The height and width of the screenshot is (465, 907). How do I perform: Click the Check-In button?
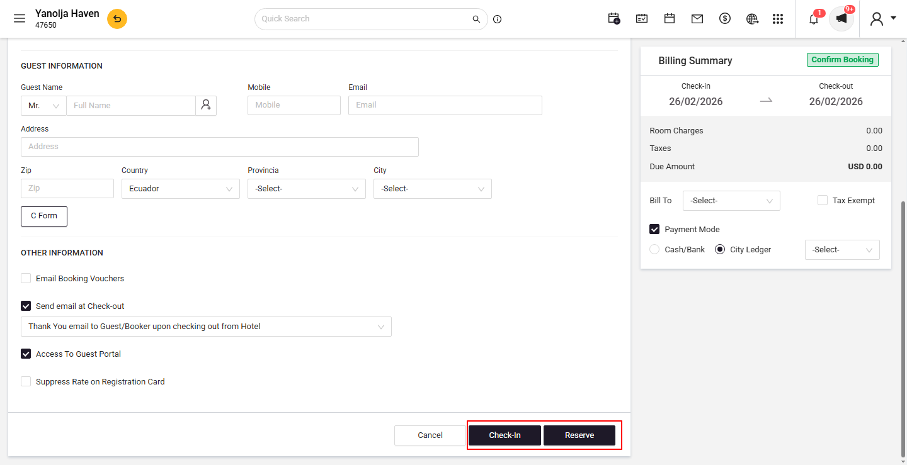tap(505, 435)
